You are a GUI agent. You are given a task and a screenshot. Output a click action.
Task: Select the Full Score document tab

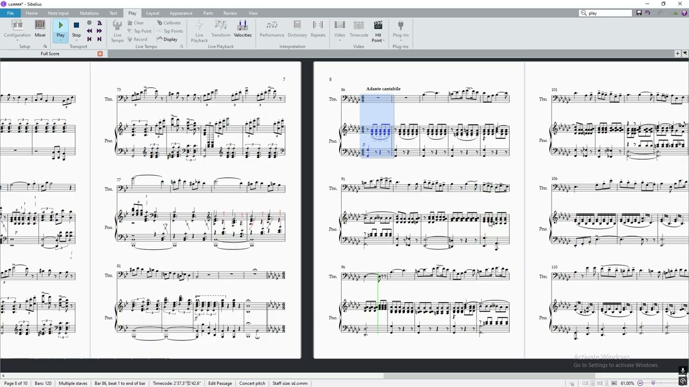click(x=50, y=54)
